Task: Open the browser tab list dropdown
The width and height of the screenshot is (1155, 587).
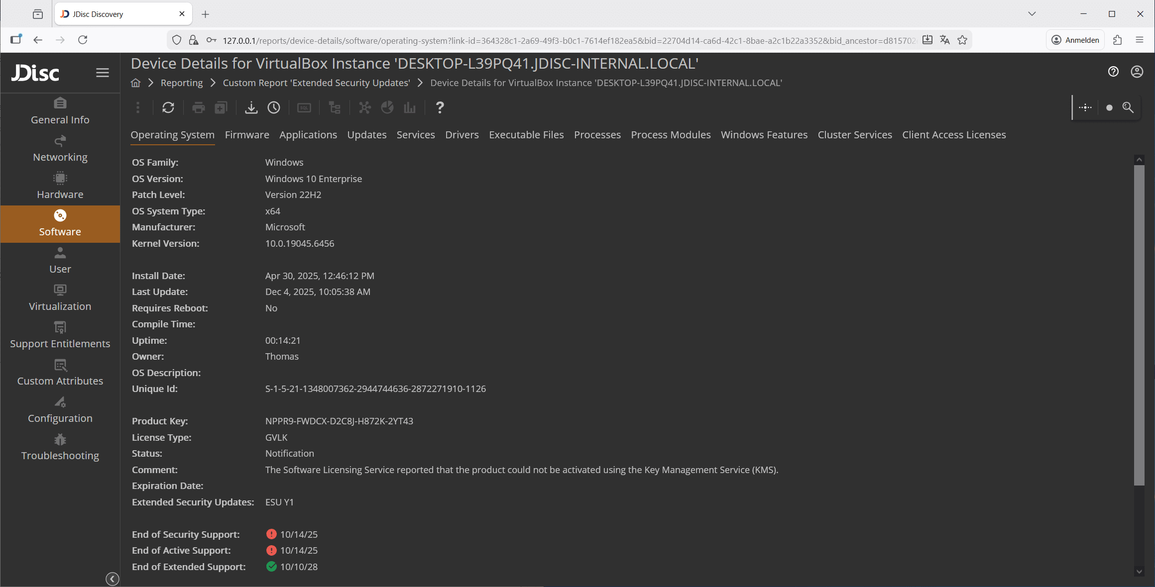Action: click(x=1031, y=13)
